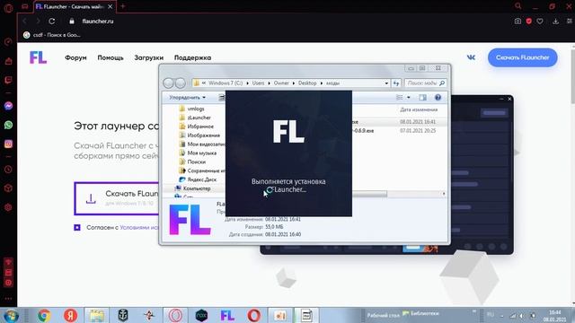Open Facebook Messenger in the browser sidebar
Image resolution: width=575 pixels, height=323 pixels.
[x=8, y=106]
